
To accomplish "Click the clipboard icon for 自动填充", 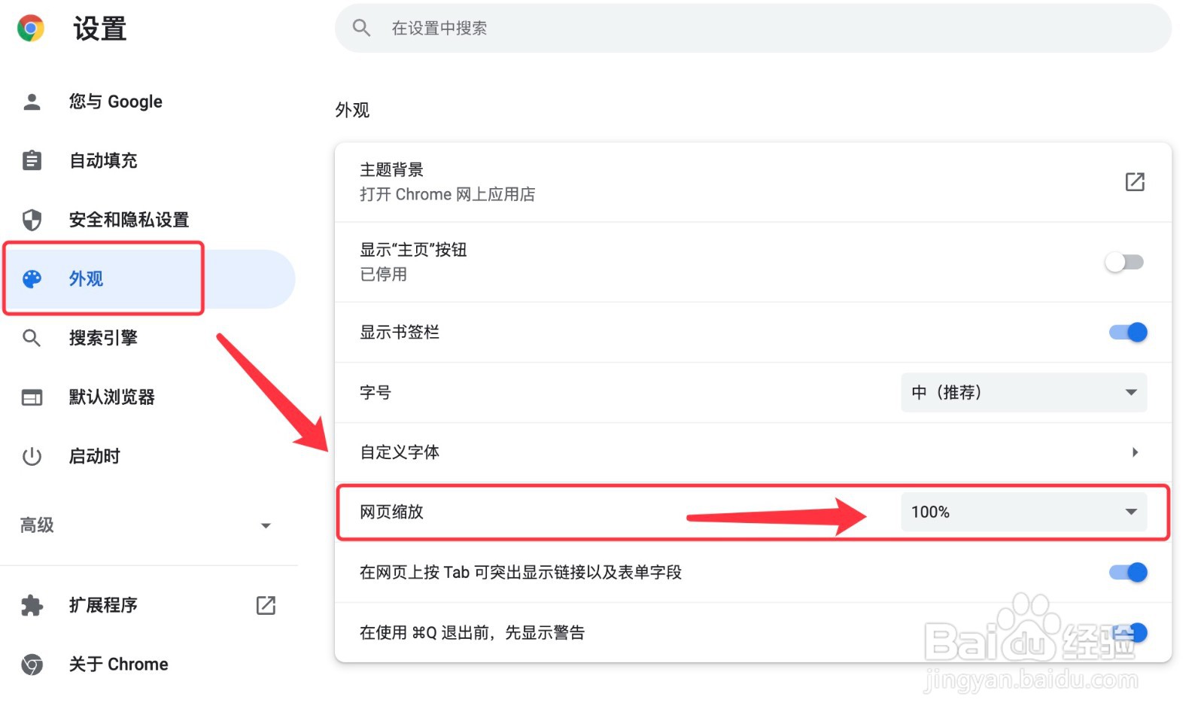I will (x=32, y=160).
